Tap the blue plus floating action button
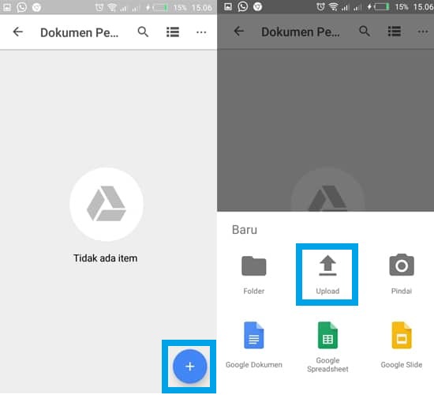Image resolution: width=434 pixels, height=395 pixels. point(190,367)
